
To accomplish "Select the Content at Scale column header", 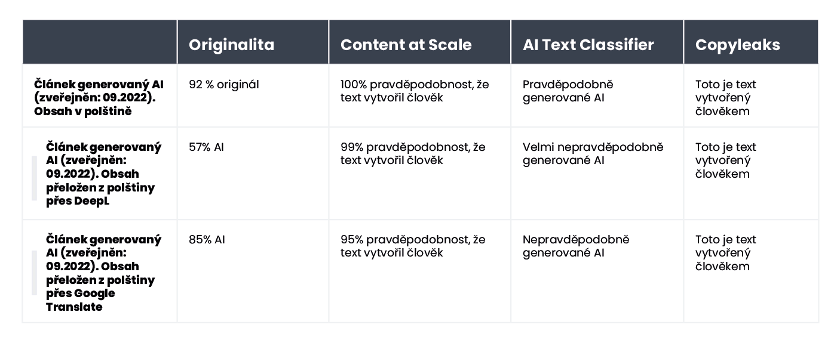I will pyautogui.click(x=406, y=45).
